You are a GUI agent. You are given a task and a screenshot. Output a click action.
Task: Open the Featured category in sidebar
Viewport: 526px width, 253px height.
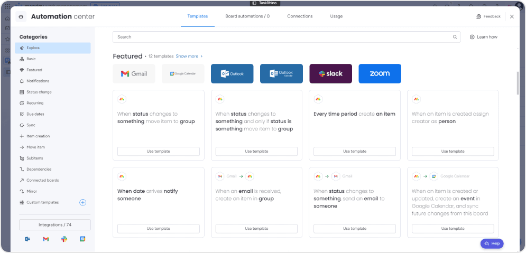point(53,70)
